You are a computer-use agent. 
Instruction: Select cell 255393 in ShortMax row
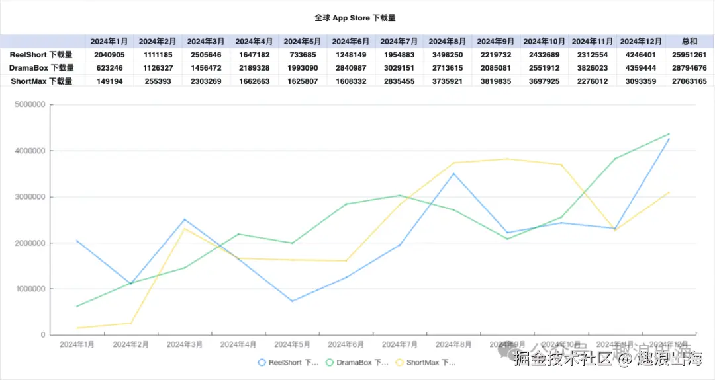tap(158, 81)
